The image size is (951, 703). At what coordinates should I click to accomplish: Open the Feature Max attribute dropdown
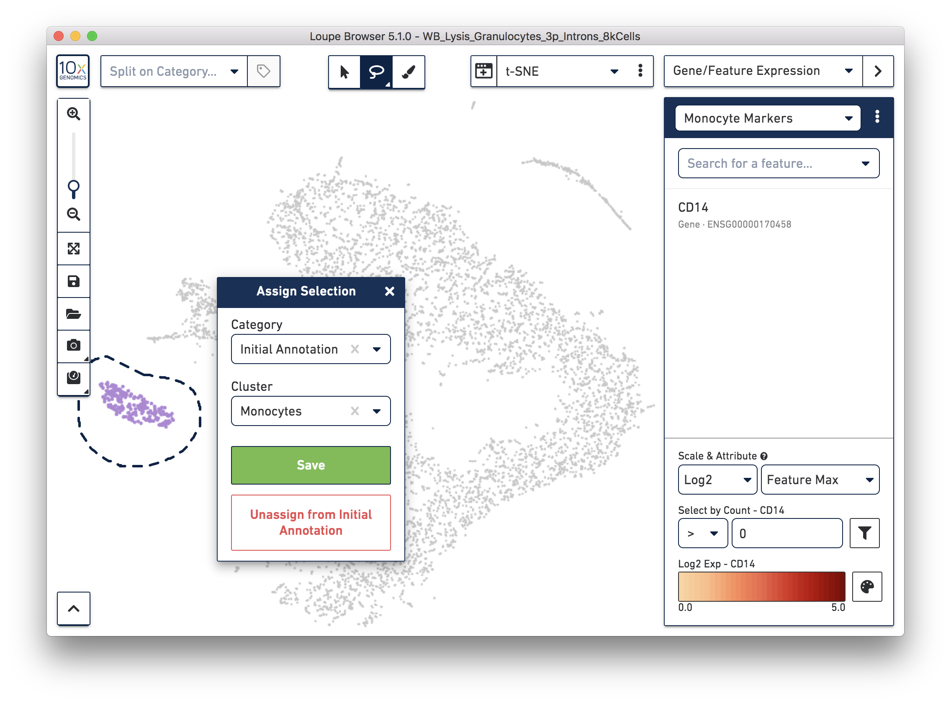[820, 480]
